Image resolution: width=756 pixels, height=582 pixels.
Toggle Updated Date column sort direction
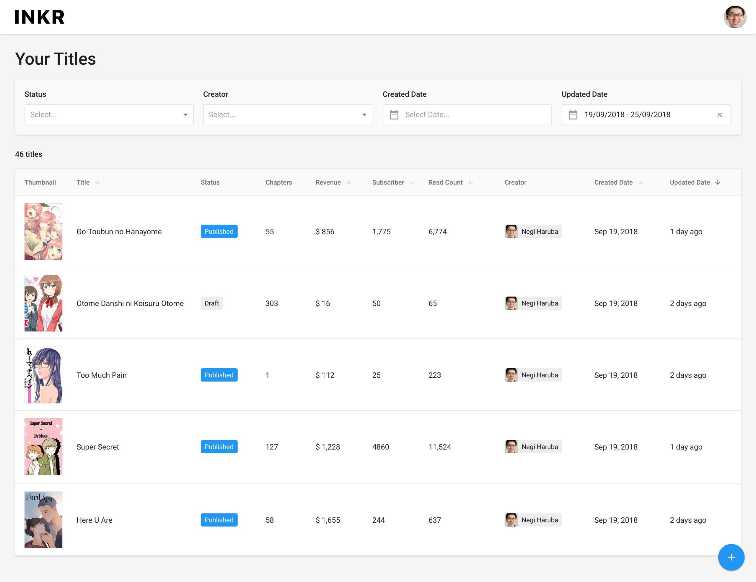click(718, 182)
